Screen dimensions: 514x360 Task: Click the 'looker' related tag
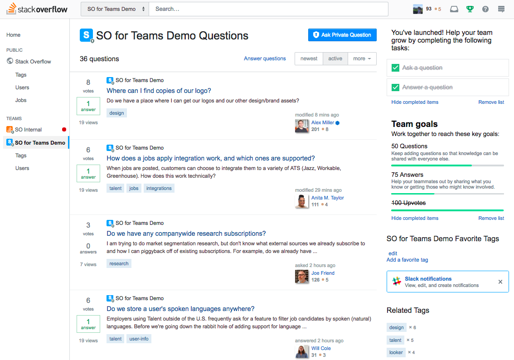pyautogui.click(x=396, y=352)
